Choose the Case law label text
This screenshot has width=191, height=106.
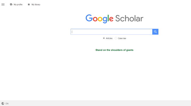122,38
